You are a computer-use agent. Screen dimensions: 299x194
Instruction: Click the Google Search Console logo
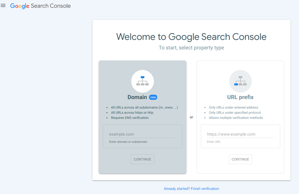click(40, 6)
